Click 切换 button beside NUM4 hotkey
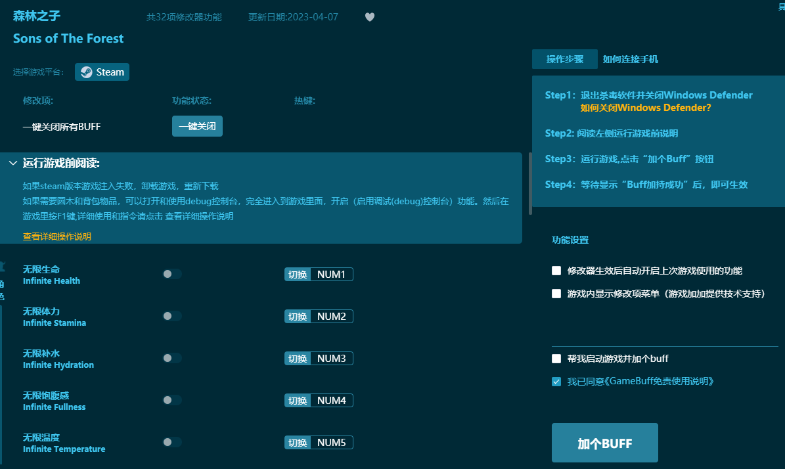Image resolution: width=785 pixels, height=469 pixels. 298,401
